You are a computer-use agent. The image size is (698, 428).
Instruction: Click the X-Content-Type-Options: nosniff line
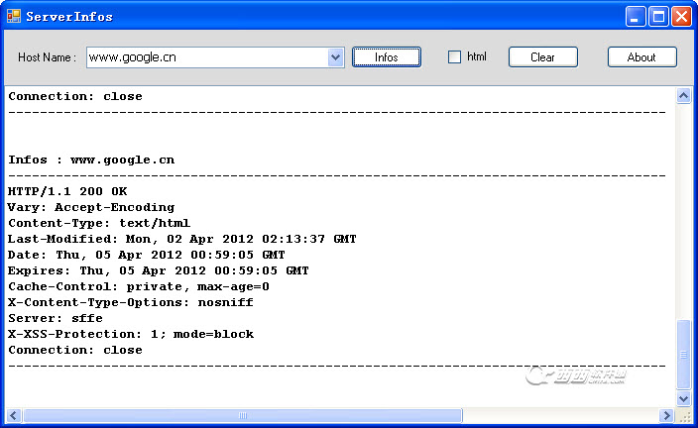pos(131,302)
